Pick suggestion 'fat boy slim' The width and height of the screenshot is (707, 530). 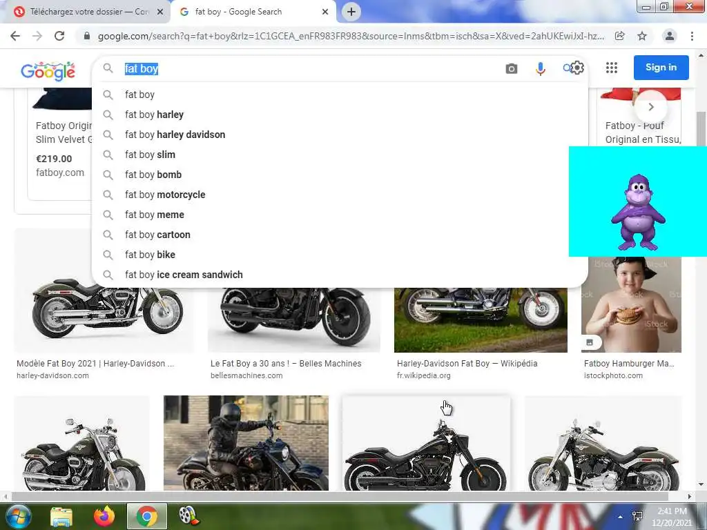pyautogui.click(x=340, y=155)
